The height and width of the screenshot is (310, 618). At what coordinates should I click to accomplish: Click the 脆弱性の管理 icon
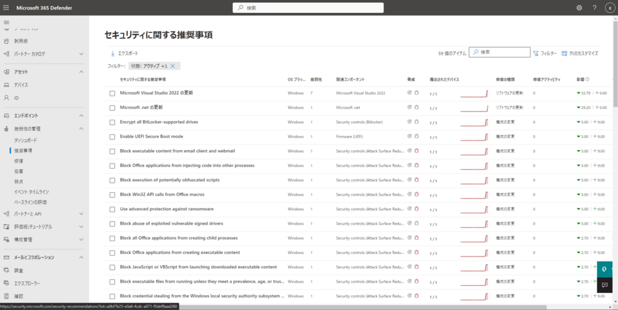(x=7, y=129)
